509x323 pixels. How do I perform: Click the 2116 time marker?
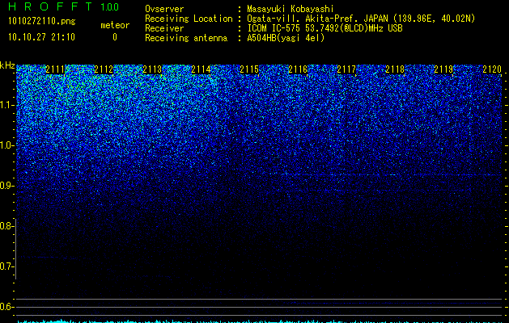[x=298, y=69]
